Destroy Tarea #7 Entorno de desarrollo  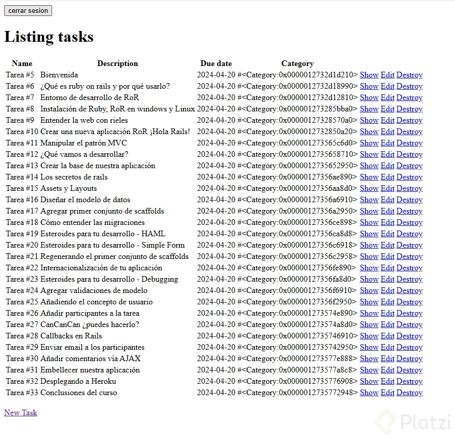(409, 97)
